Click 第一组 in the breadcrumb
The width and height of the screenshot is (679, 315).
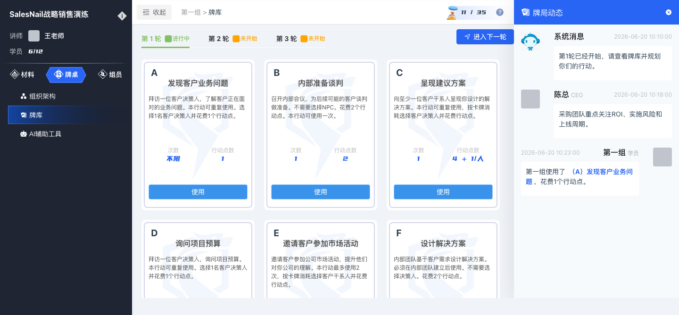coord(191,12)
